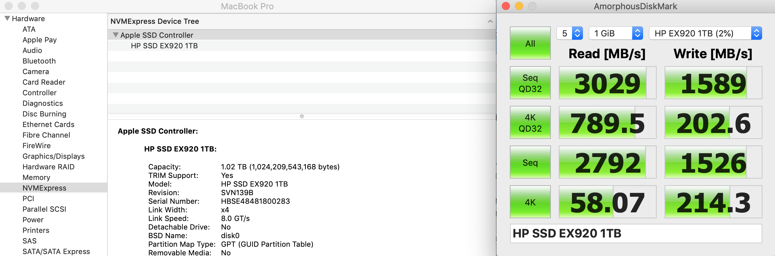The image size is (775, 256).
Task: Click the link speed value 8.0 GT/s
Action: pos(235,218)
